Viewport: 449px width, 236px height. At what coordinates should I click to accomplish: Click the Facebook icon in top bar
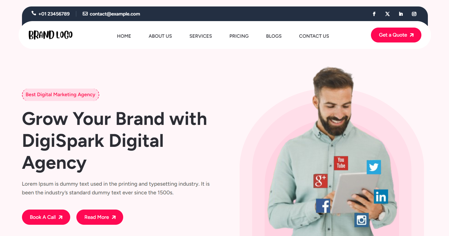(374, 14)
